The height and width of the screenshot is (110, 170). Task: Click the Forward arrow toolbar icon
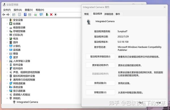[x=8, y=14]
